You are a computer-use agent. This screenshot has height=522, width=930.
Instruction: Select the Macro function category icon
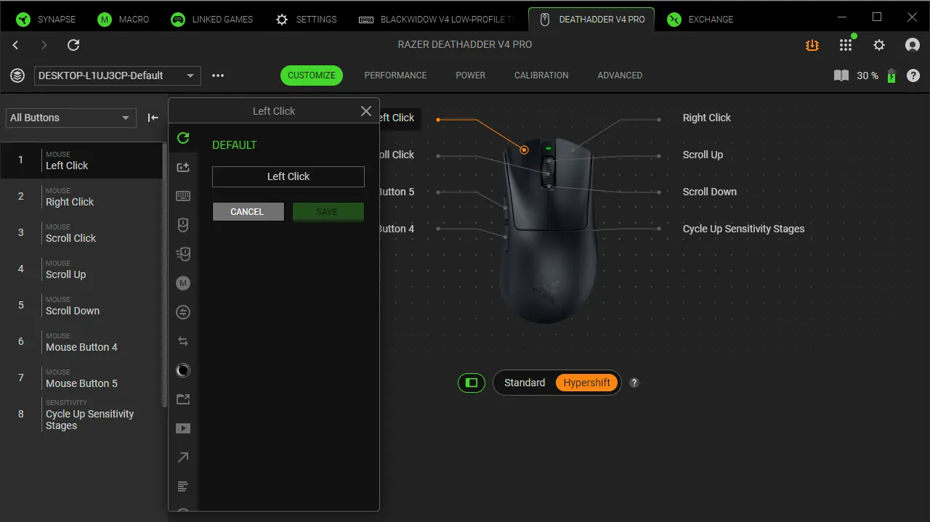click(x=183, y=283)
